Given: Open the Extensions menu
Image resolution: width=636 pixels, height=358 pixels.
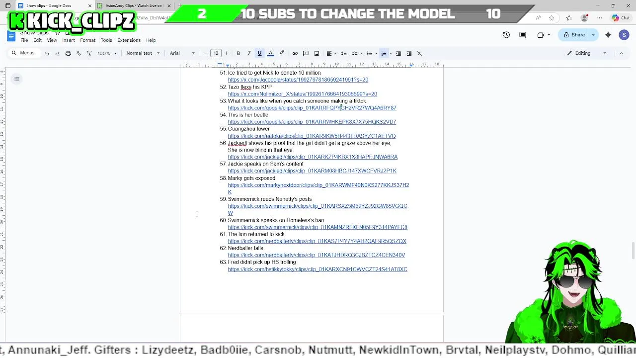Looking at the screenshot, I should pyautogui.click(x=129, y=40).
